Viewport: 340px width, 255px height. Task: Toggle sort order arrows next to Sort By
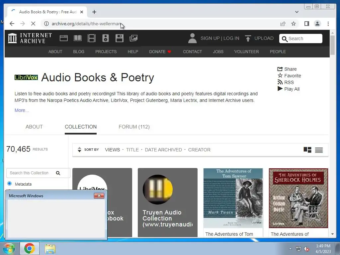click(x=79, y=150)
